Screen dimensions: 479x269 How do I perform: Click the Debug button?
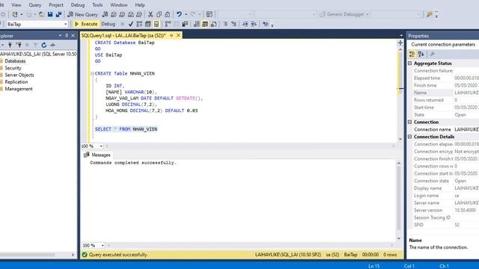point(108,24)
